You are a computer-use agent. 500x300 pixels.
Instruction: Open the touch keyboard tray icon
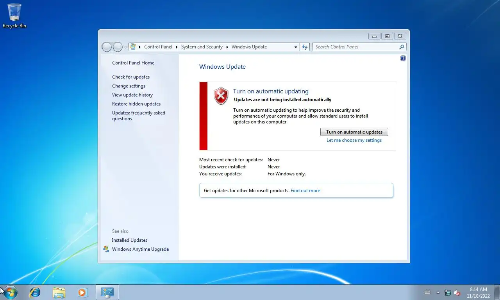click(427, 292)
